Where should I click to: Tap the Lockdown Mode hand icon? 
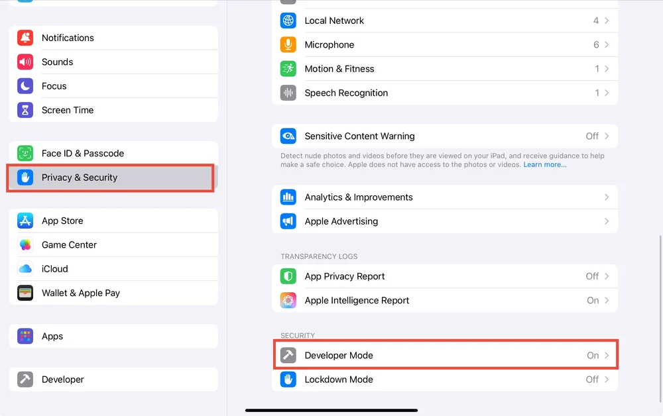[x=288, y=380]
